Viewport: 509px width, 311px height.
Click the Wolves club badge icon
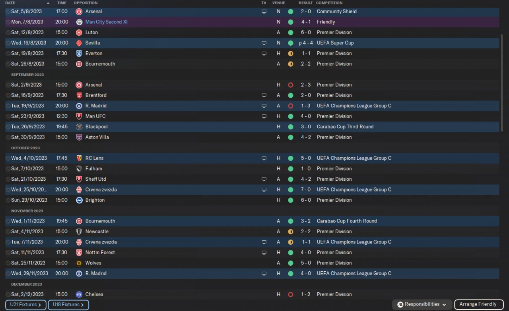point(79,263)
